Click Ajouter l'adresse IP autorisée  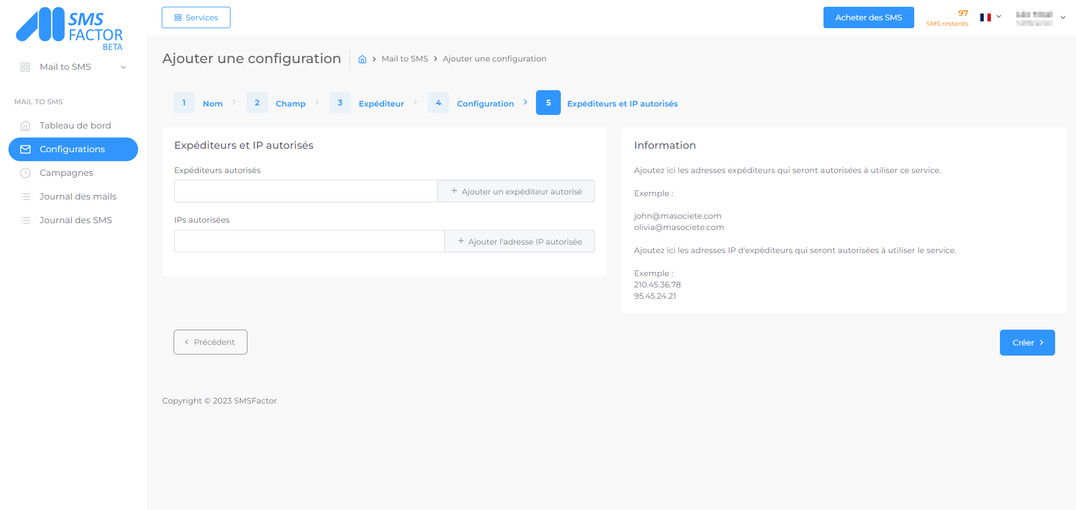(519, 242)
